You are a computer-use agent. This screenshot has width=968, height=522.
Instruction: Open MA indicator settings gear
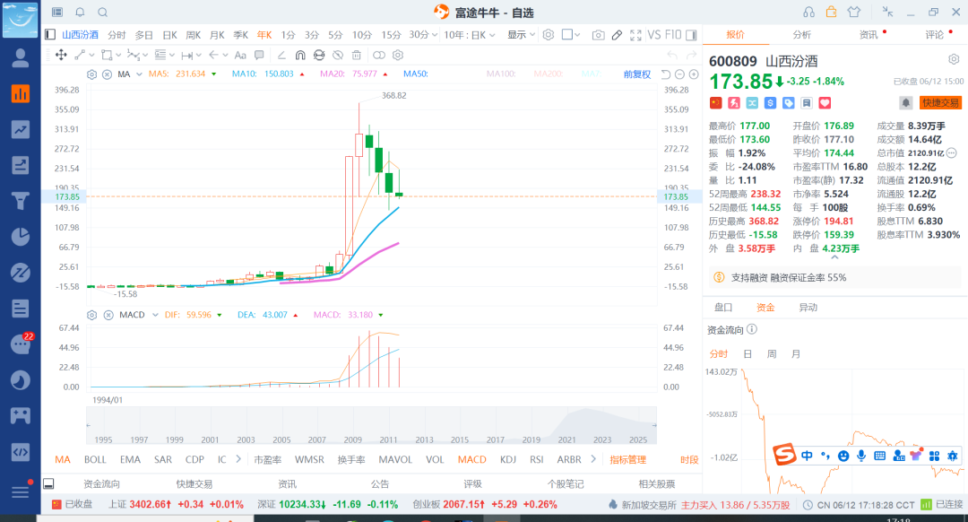[x=92, y=74]
